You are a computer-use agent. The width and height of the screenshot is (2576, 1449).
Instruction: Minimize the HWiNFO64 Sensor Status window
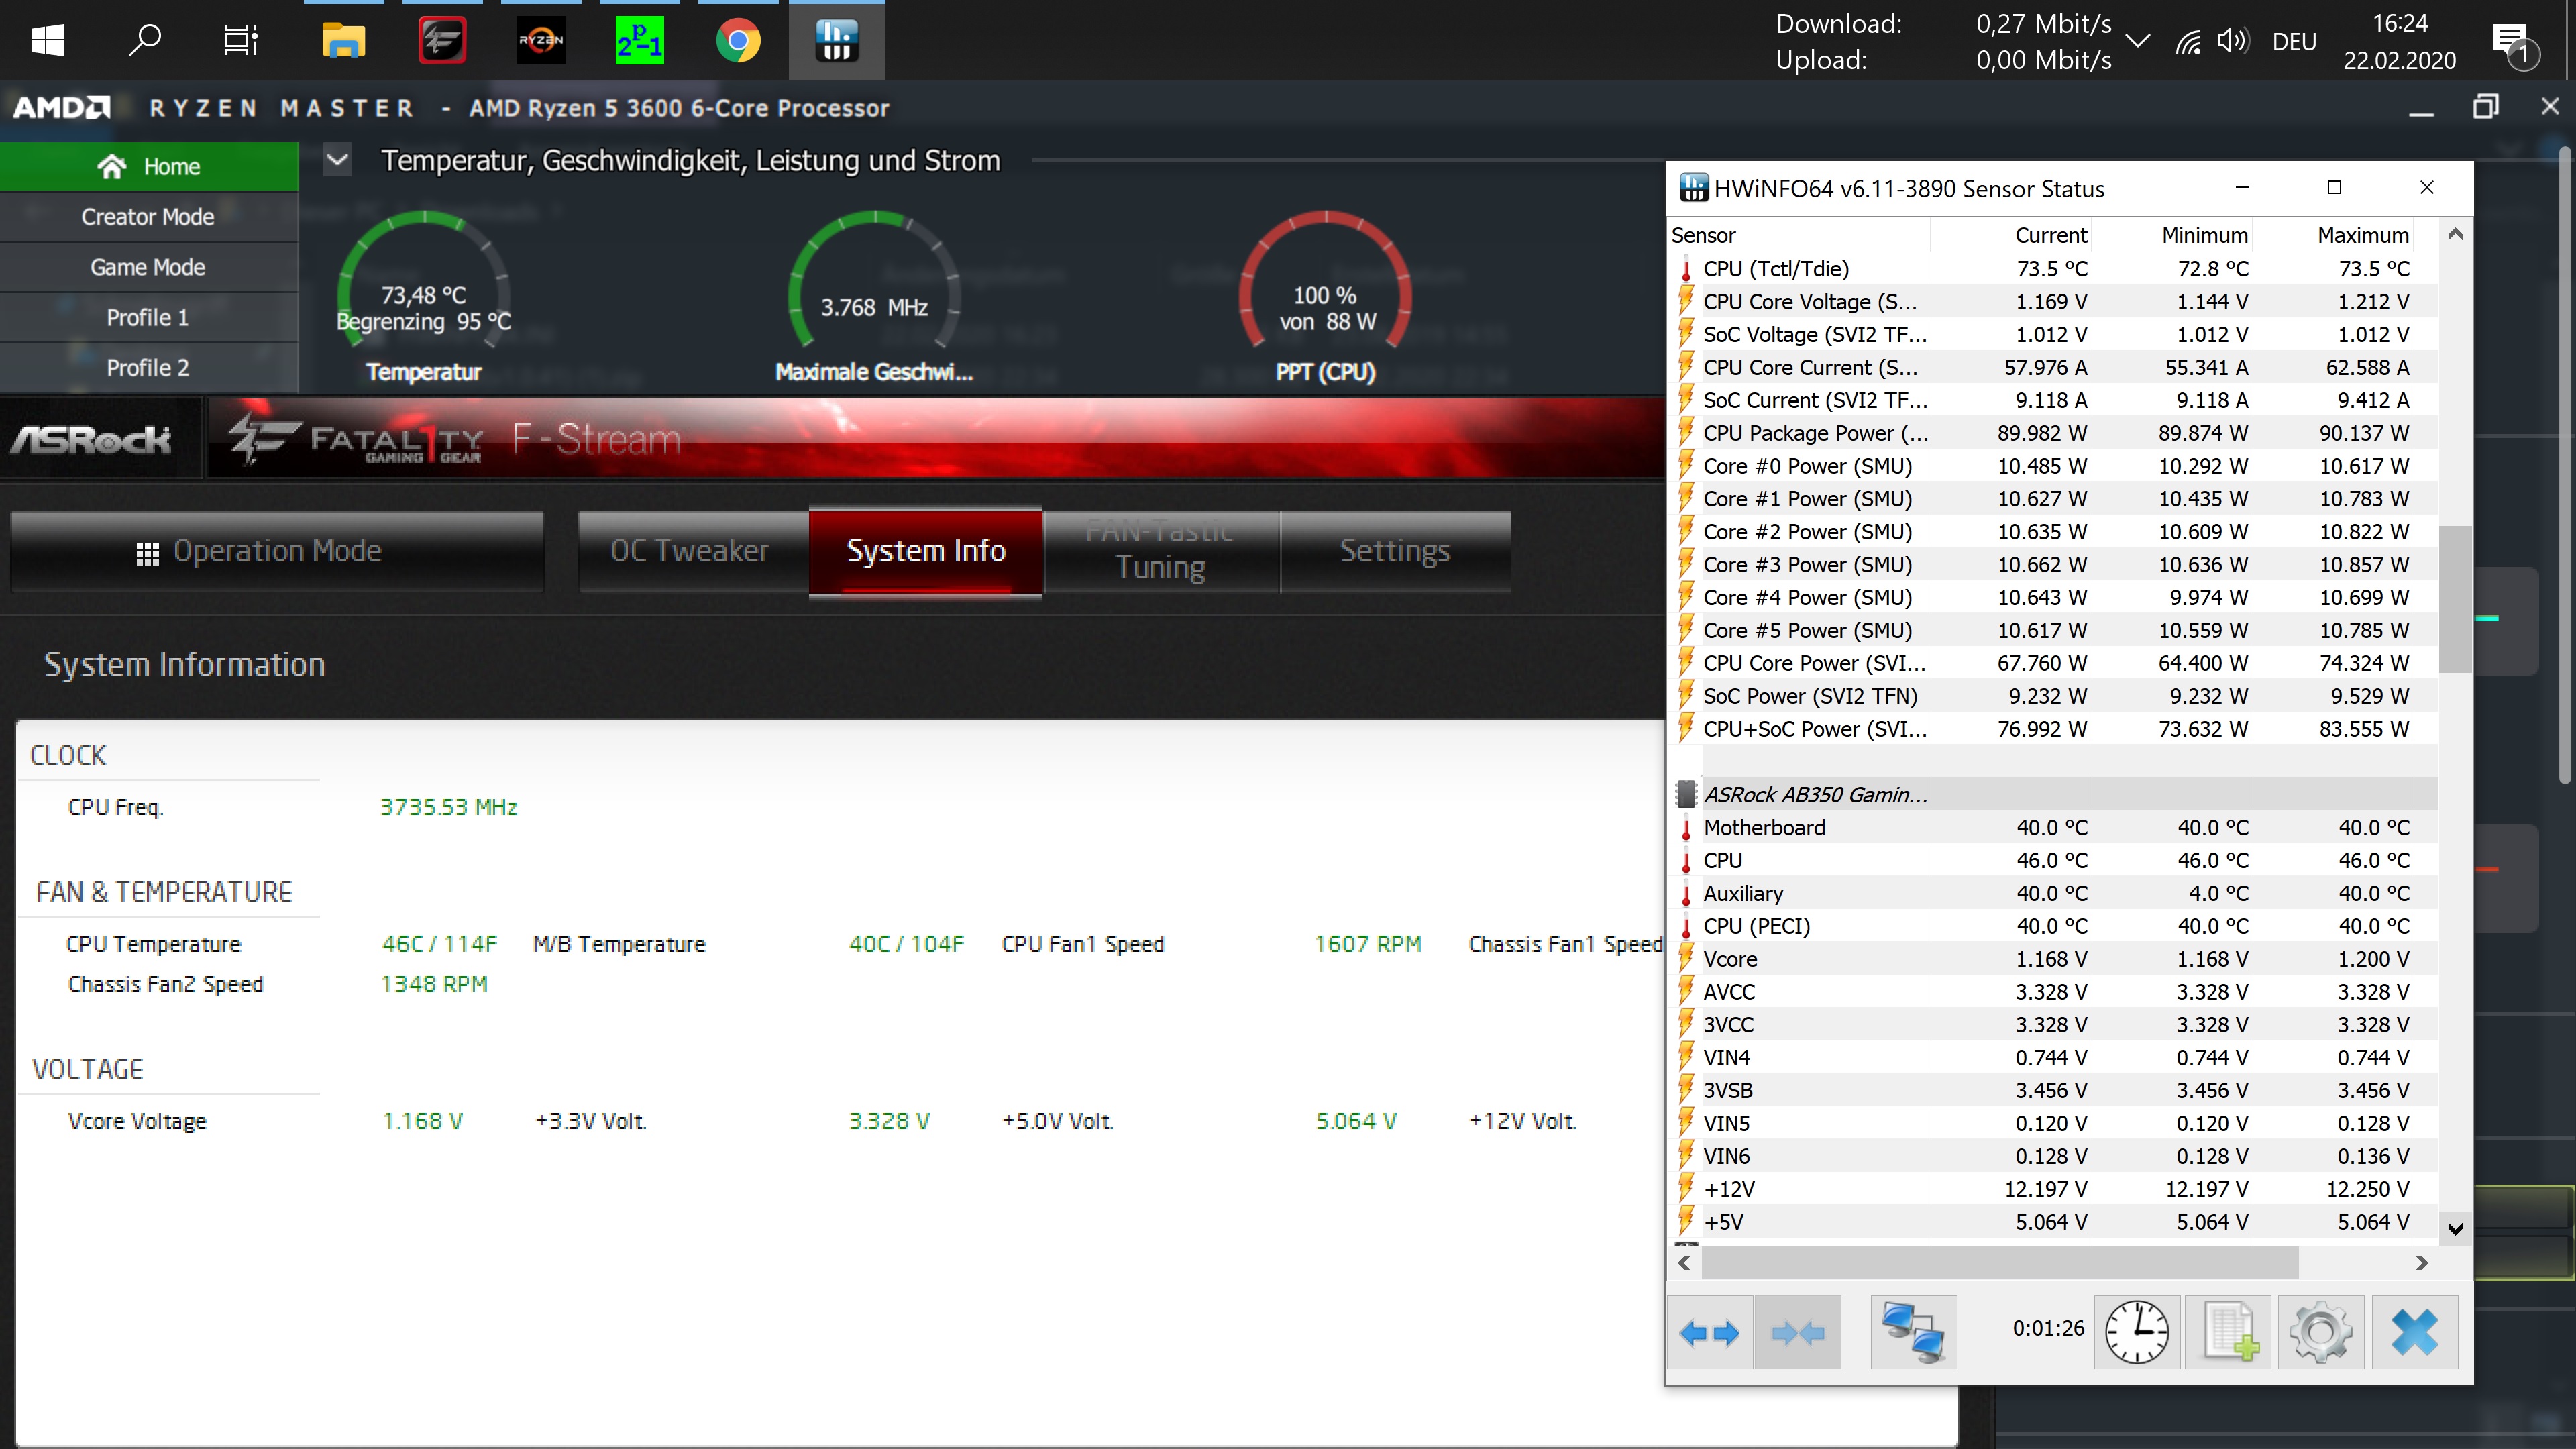pyautogui.click(x=2242, y=187)
